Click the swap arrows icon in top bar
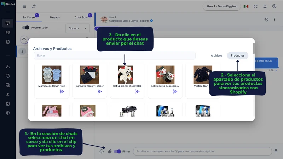 (x=34, y=6)
